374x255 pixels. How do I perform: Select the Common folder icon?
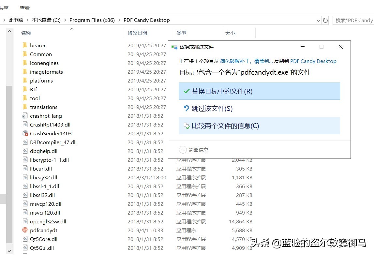click(x=25, y=54)
